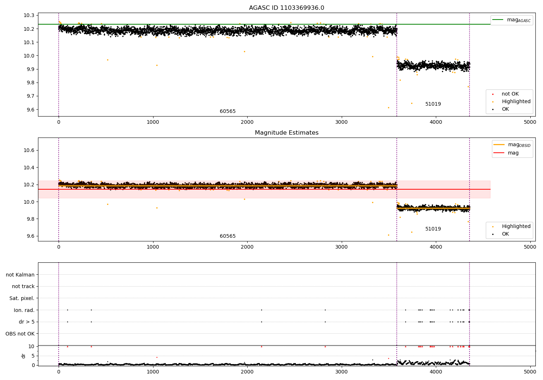
Task: Click the 10.6 tick label on the middle plot
Action: tap(28, 150)
